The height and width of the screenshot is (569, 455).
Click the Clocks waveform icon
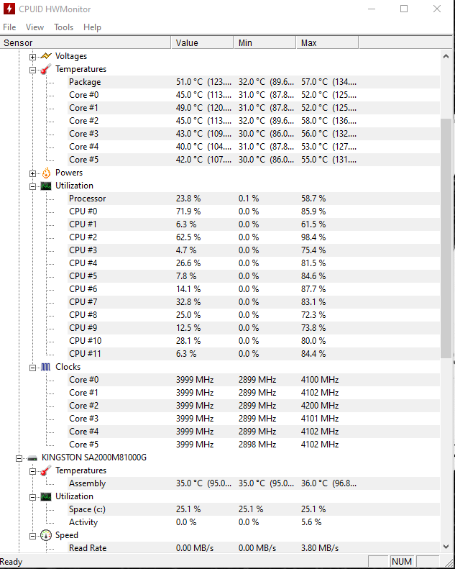(46, 367)
